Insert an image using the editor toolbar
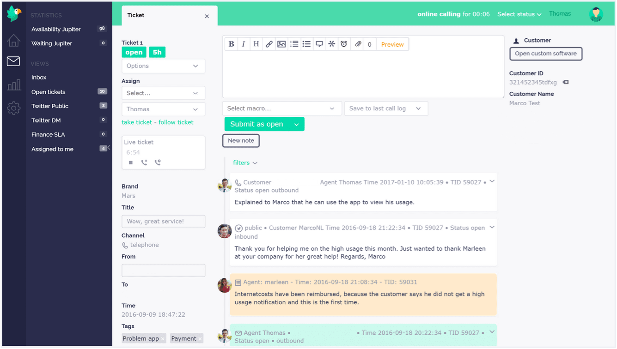The height and width of the screenshot is (349, 617). click(x=281, y=44)
